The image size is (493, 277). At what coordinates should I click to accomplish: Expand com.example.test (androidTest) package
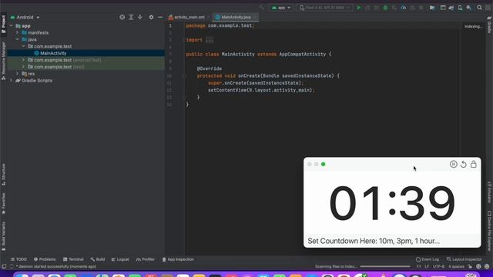[23, 60]
